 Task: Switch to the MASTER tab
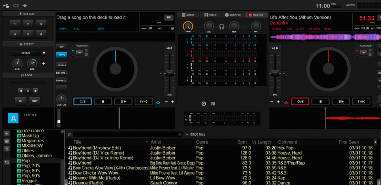point(256,15)
